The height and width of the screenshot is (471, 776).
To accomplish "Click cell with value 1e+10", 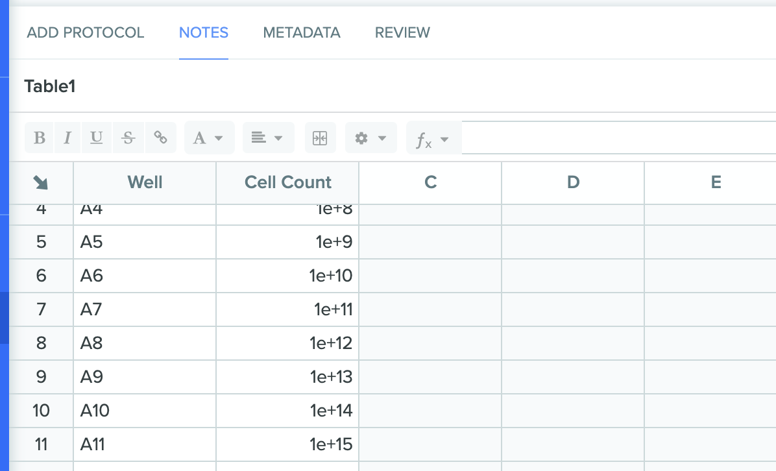I will [287, 276].
